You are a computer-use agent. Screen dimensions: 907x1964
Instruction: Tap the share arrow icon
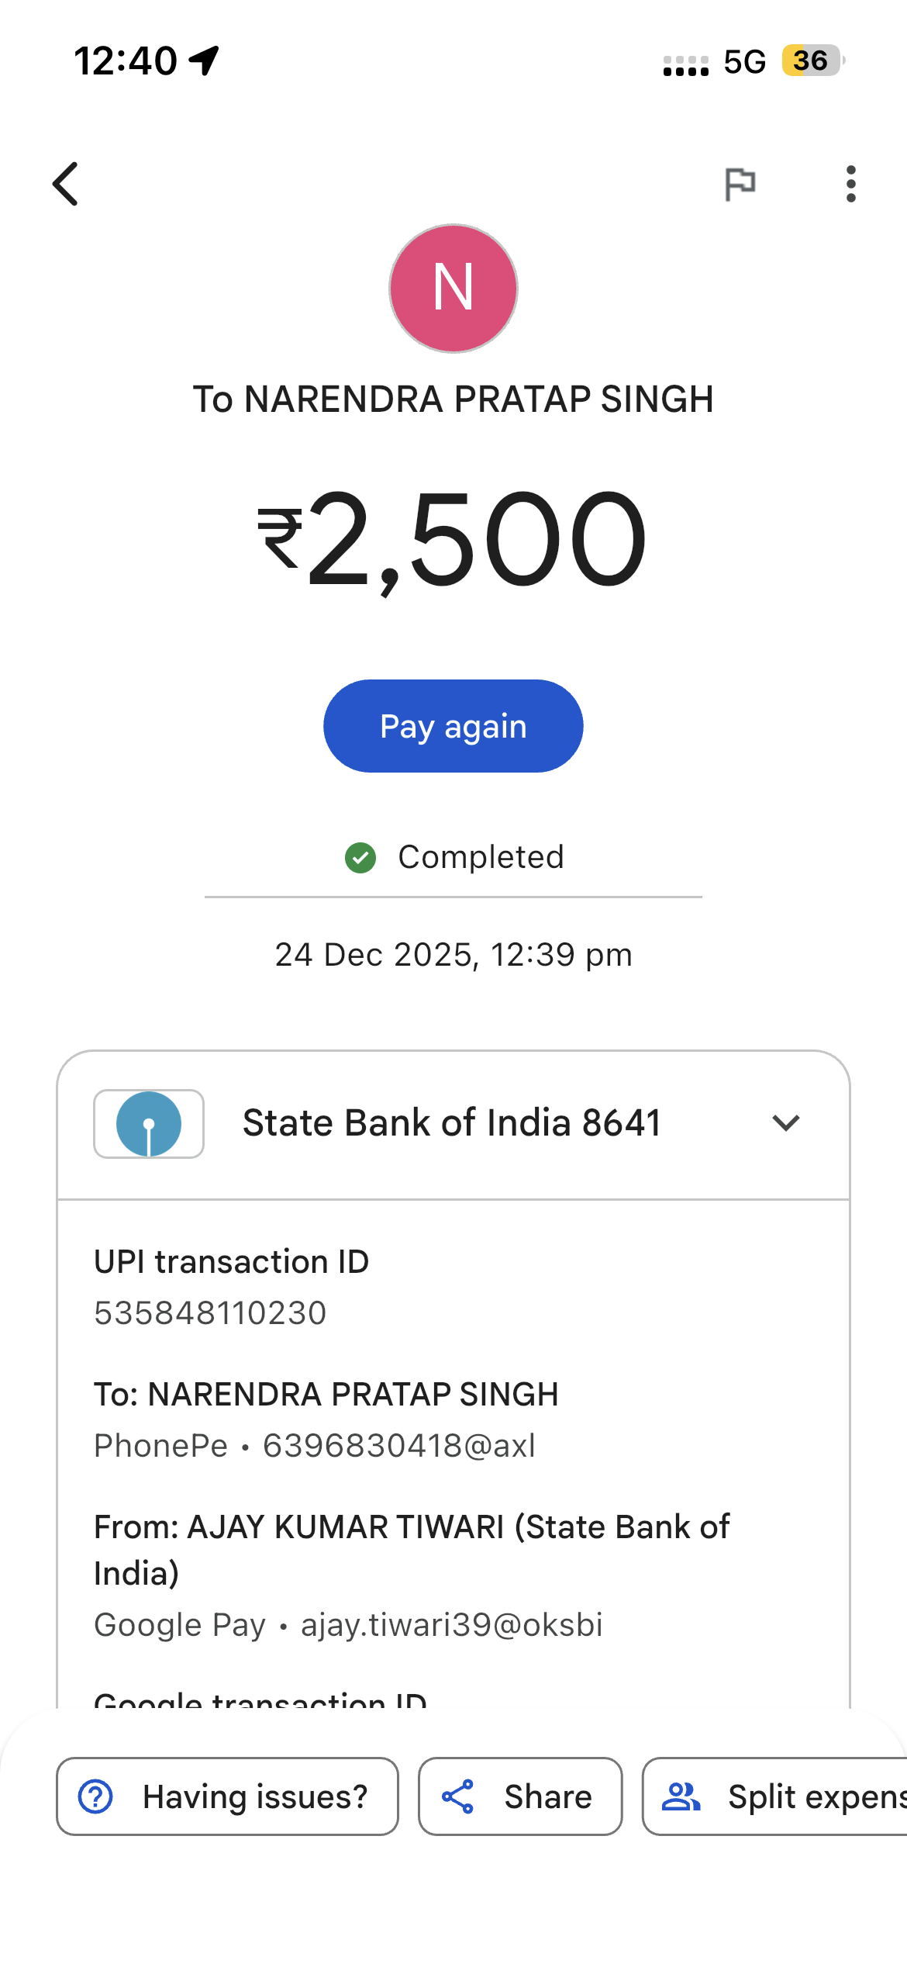pyautogui.click(x=458, y=1797)
